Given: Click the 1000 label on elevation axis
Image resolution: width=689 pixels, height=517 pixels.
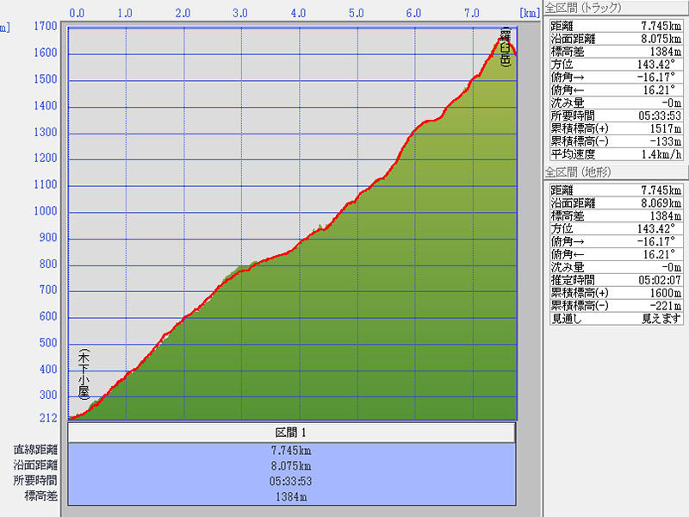Looking at the screenshot, I should (x=46, y=212).
